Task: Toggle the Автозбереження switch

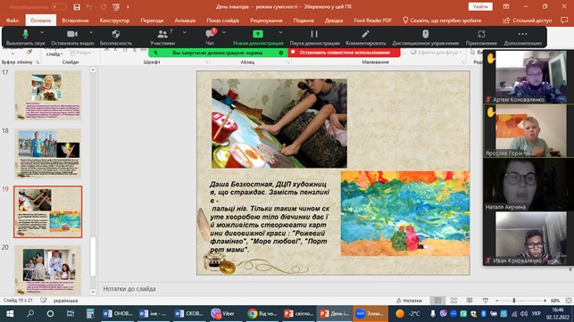Action: [59, 7]
